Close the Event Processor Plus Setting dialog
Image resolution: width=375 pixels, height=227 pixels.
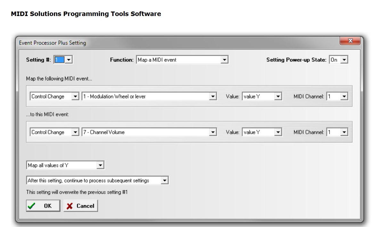(350, 41)
